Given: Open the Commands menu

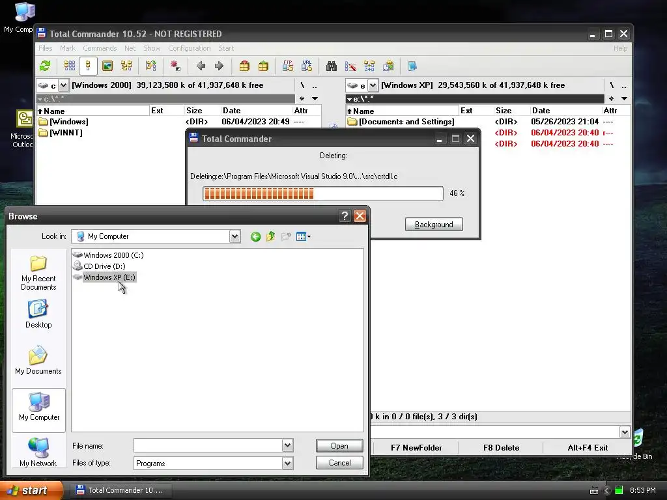Looking at the screenshot, I should point(100,48).
